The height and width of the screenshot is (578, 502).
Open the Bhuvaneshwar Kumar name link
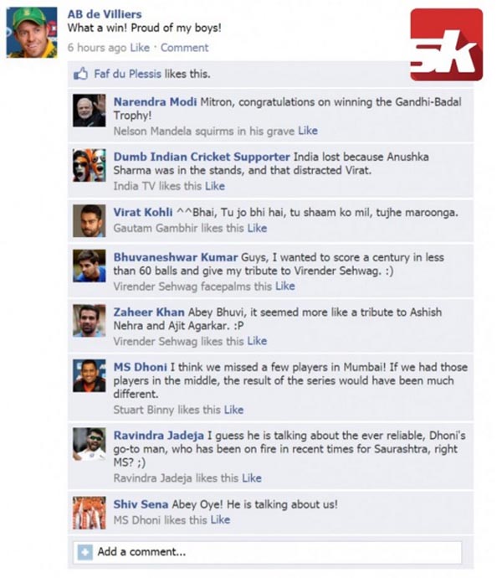click(x=176, y=257)
